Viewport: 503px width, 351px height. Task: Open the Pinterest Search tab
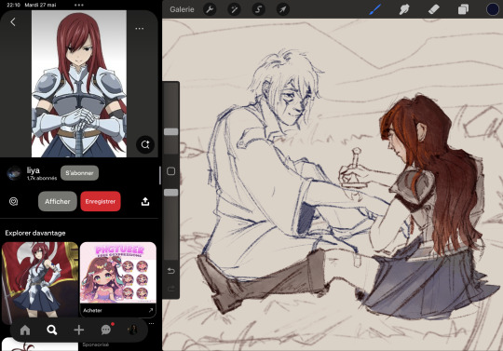(51, 330)
